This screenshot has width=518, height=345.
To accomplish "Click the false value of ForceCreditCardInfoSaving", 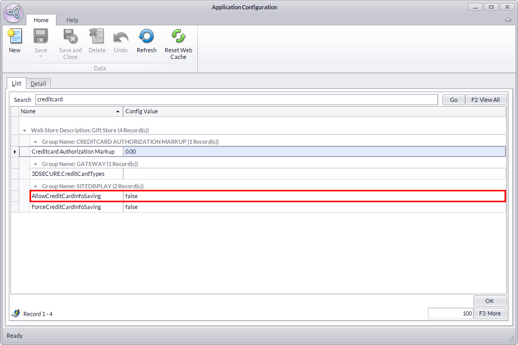I will [x=314, y=207].
